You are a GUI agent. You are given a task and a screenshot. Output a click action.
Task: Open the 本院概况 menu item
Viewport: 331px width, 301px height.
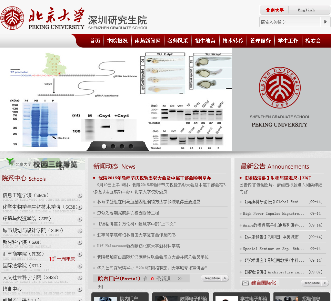117,41
